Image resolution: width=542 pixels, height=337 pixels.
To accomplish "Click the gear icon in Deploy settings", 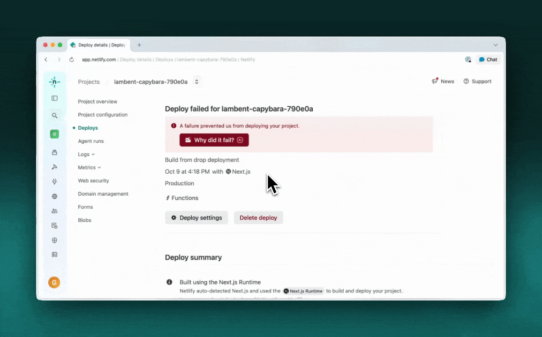I will (x=174, y=218).
